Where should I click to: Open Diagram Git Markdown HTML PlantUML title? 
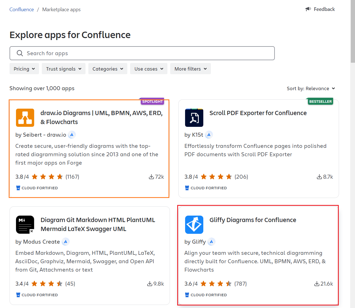pyautogui.click(x=98, y=224)
